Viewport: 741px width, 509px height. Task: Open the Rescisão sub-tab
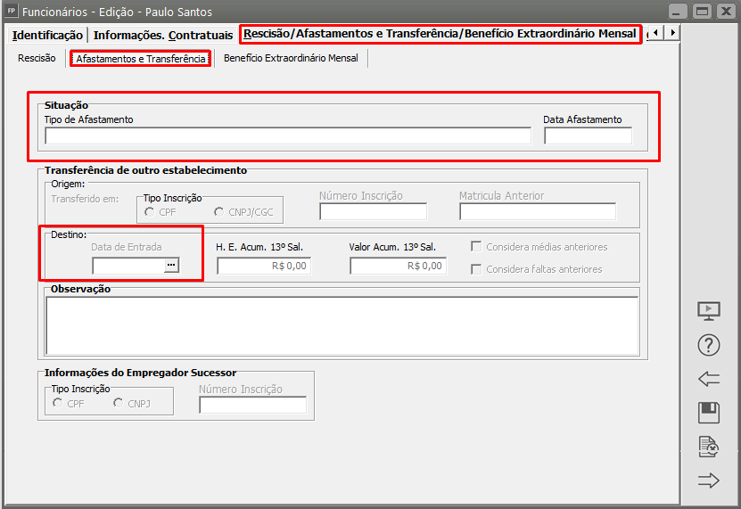coord(37,59)
